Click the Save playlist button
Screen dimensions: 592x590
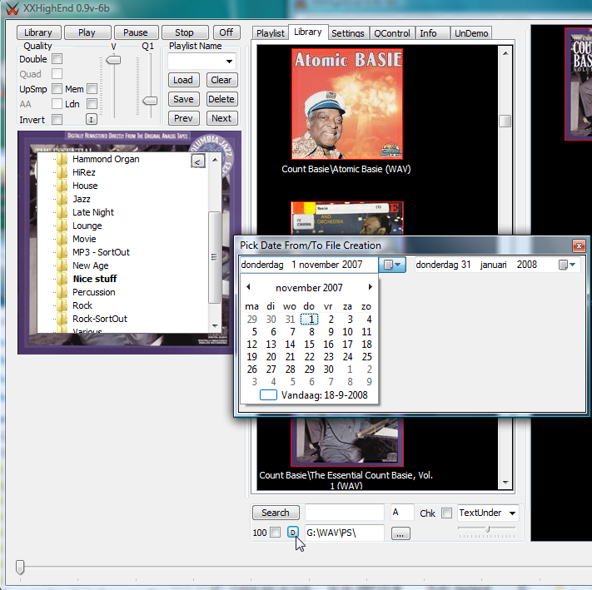coord(183,99)
